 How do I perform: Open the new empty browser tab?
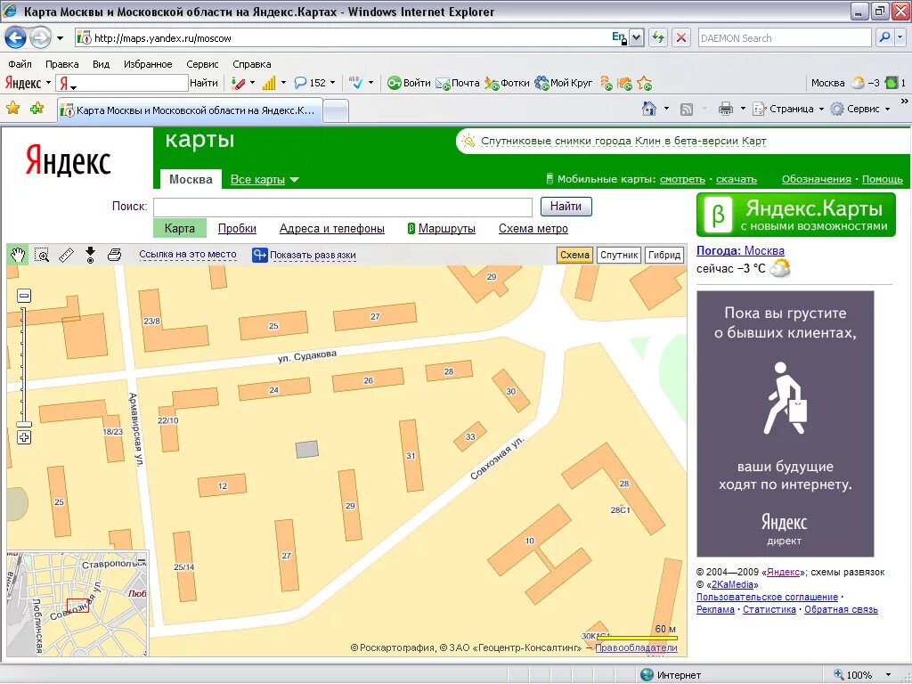pyautogui.click(x=336, y=110)
